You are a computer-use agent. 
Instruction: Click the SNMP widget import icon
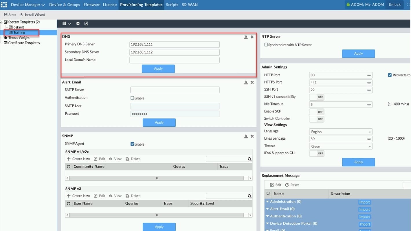246,136
